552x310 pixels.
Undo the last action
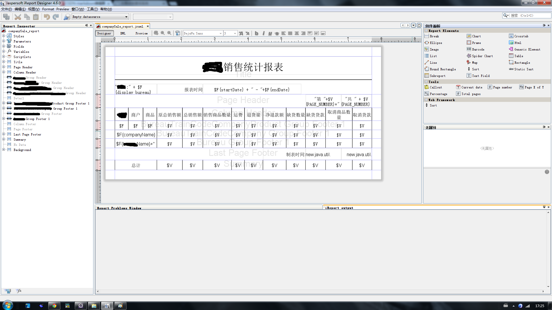click(x=47, y=17)
